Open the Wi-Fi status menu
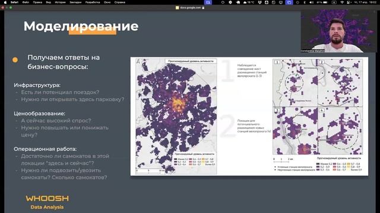 pos(342,2)
